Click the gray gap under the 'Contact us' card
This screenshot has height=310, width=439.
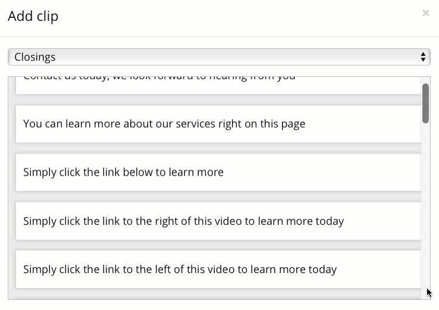(x=218, y=100)
